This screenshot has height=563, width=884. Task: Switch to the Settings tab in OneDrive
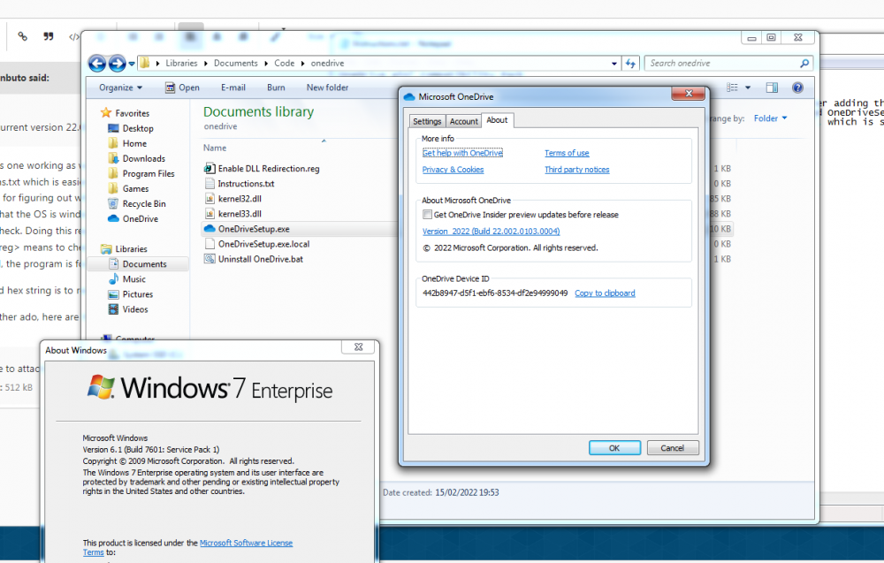(x=426, y=121)
